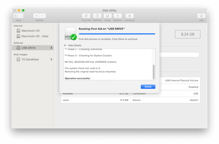Click the Erase toolbar icon
Image resolution: width=219 pixels, height=144 pixels.
(107, 16)
